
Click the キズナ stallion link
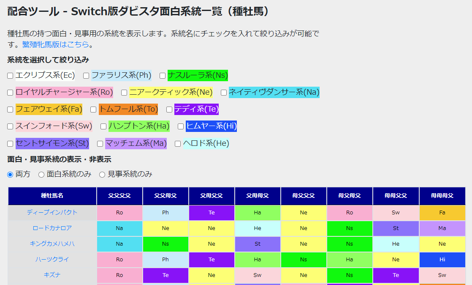(x=52, y=275)
